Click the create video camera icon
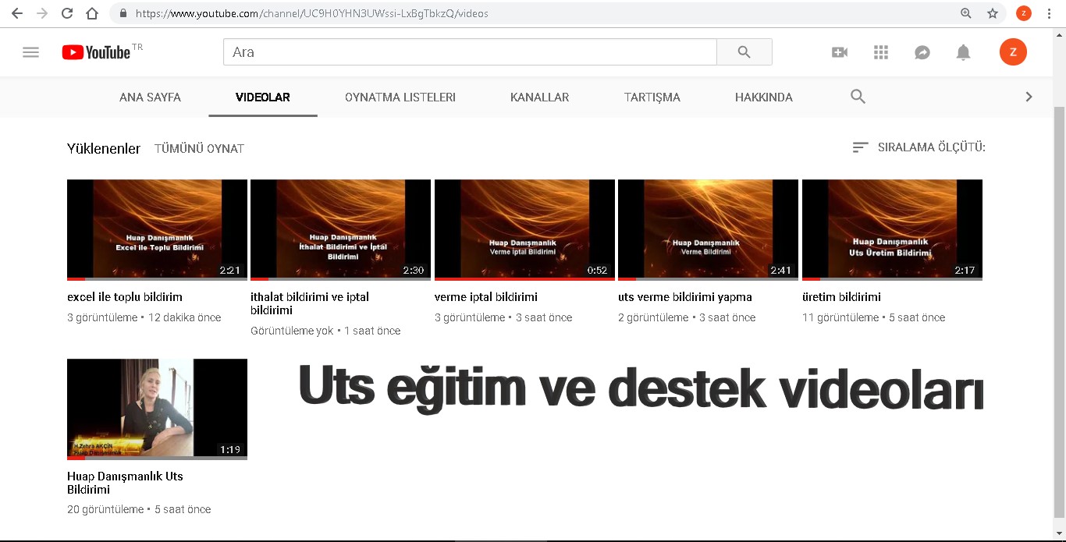Screen dimensions: 1066x542 [x=840, y=52]
